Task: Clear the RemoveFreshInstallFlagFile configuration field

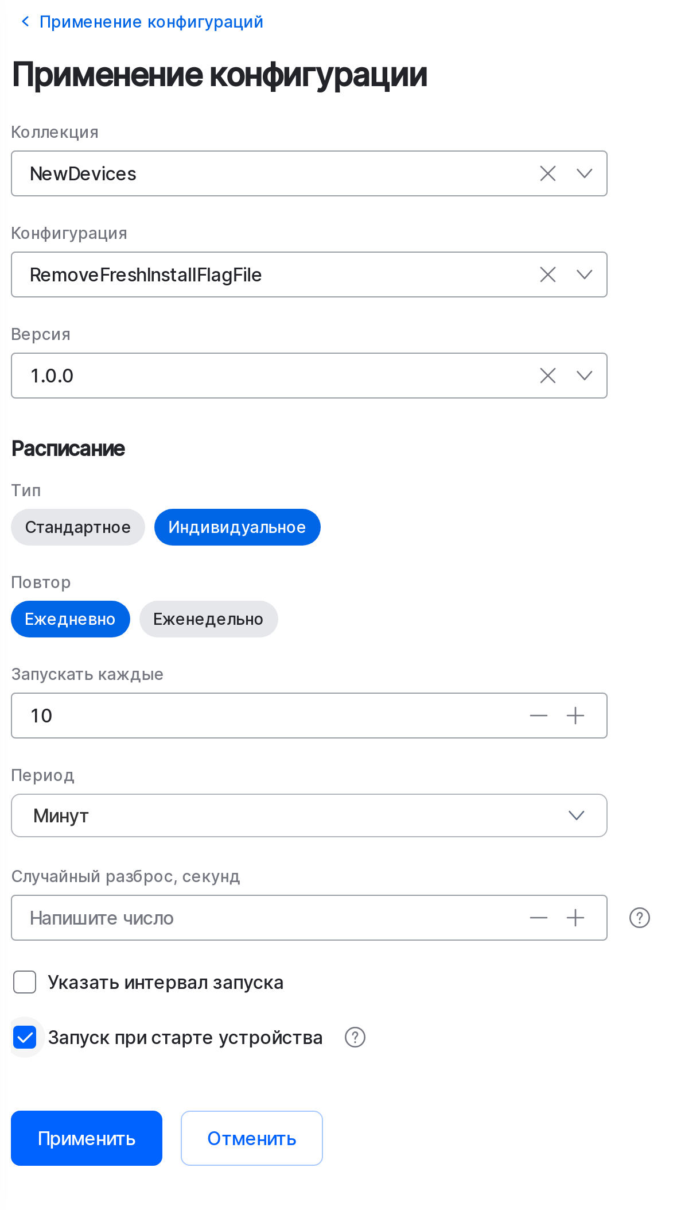Action: 547,275
